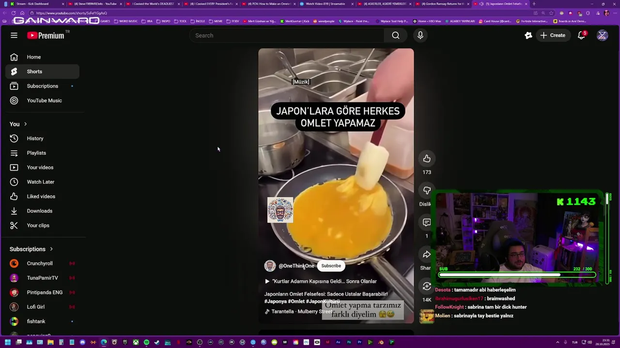Subscribe to the OneThinkOne channel
Image resolution: width=620 pixels, height=348 pixels.
(331, 266)
